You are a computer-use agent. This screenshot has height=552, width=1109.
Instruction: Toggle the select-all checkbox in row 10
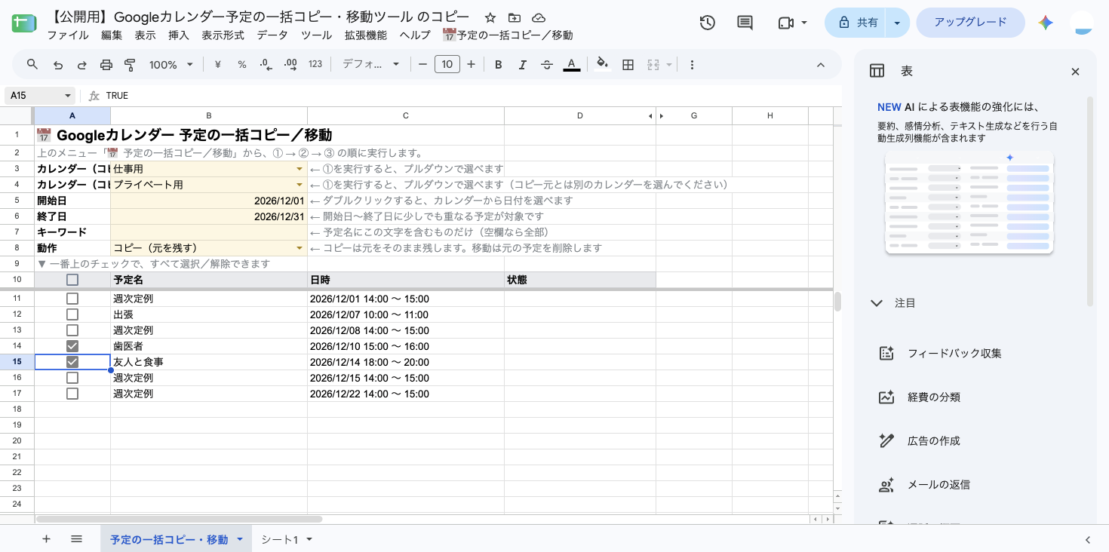coord(72,280)
